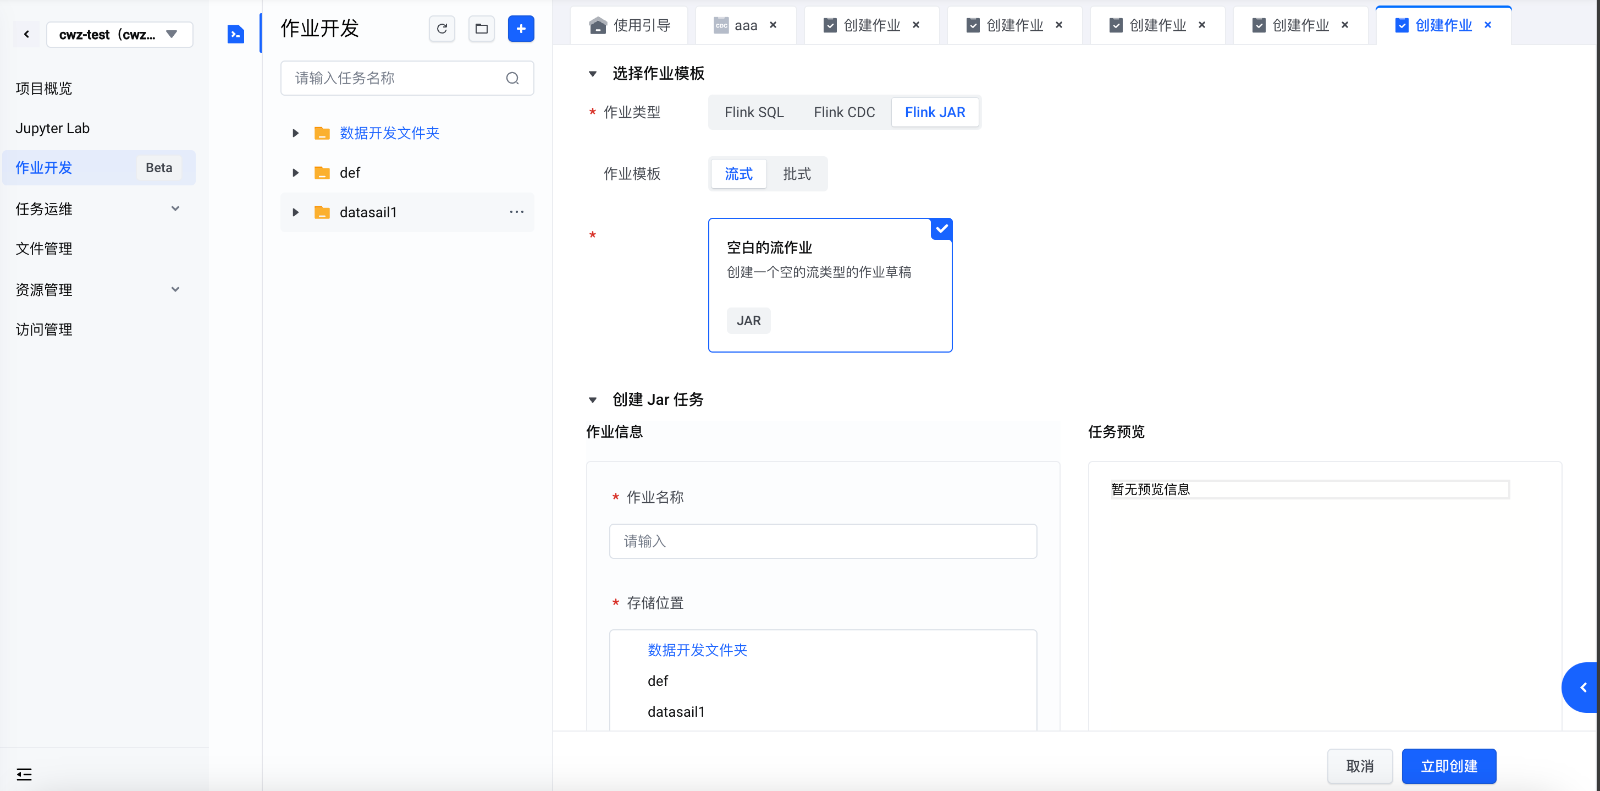Click the 暂无预览信息 preview box
Screen dimensions: 1600x791
1310,490
